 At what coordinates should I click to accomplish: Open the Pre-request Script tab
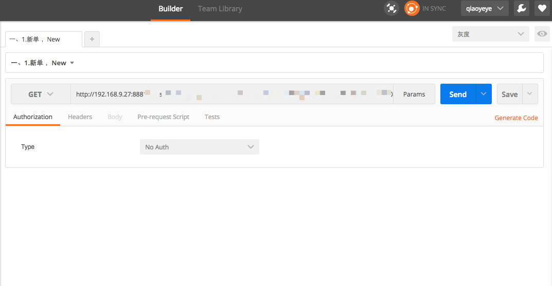[x=164, y=117]
